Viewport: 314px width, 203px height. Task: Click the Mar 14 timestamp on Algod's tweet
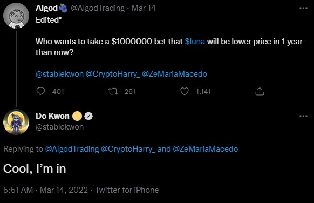click(x=144, y=8)
